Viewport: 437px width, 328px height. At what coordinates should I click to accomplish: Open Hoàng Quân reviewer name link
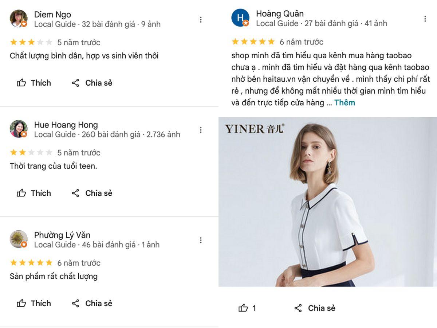click(280, 14)
